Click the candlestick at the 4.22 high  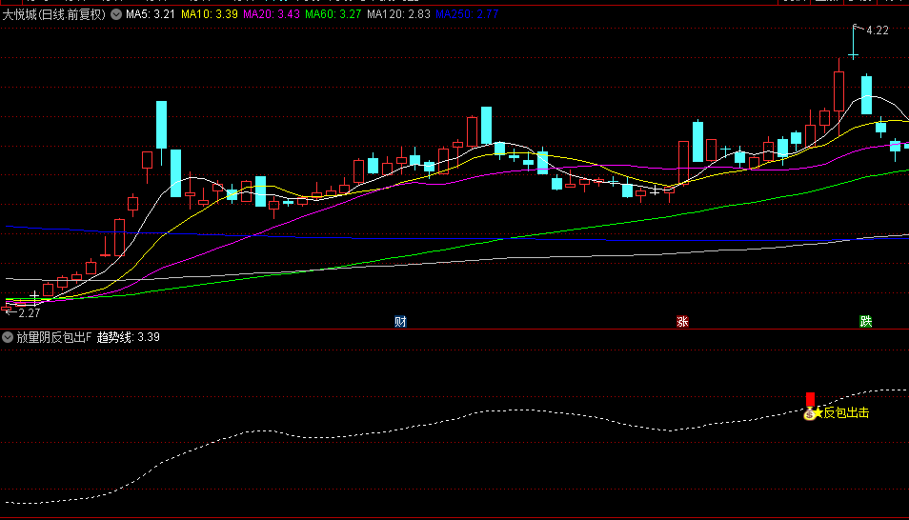pyautogui.click(x=854, y=42)
